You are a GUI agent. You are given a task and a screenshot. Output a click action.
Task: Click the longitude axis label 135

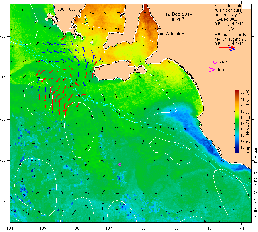(x=43, y=228)
